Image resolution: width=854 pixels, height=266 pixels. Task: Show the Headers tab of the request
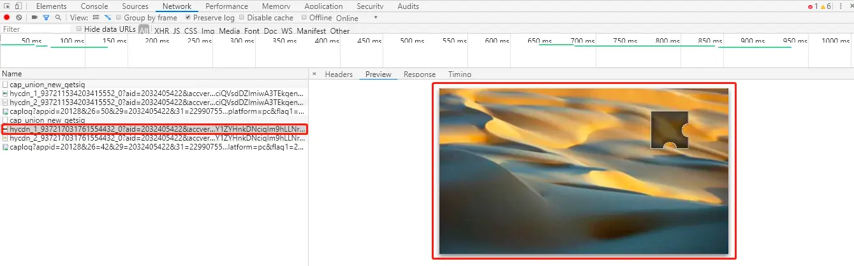coord(339,74)
